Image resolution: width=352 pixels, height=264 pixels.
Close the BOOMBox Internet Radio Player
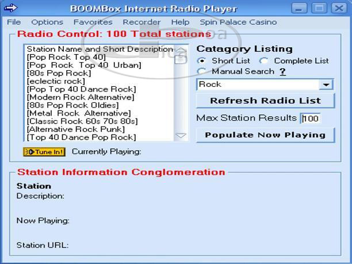(337, 8)
